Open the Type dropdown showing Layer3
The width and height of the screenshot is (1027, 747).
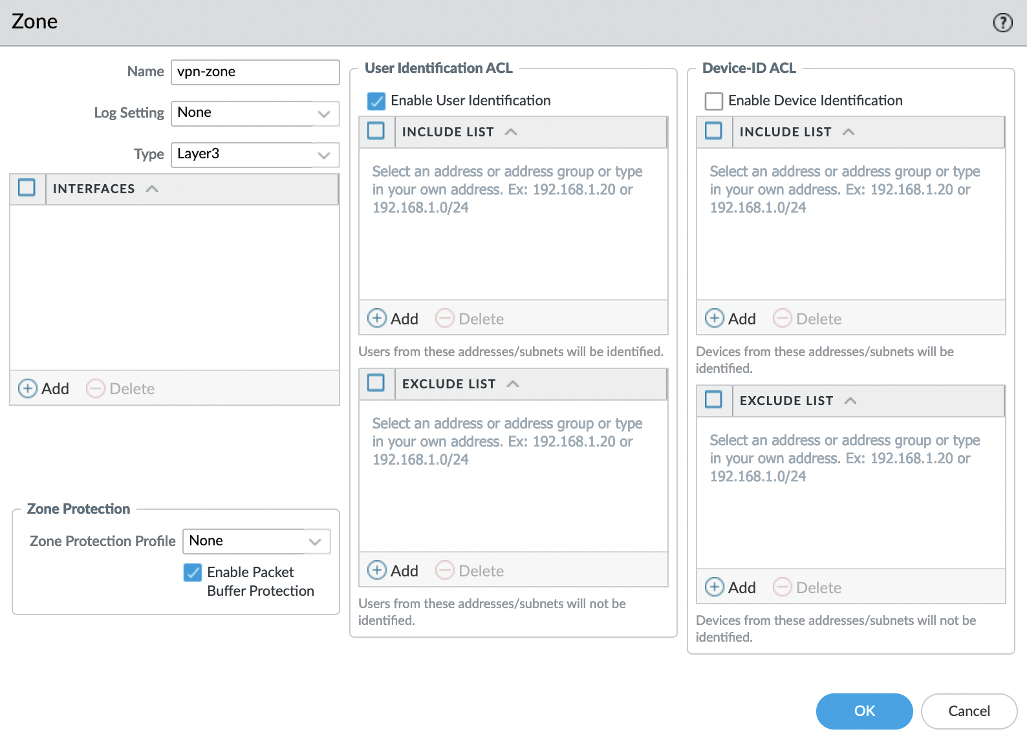(x=324, y=154)
